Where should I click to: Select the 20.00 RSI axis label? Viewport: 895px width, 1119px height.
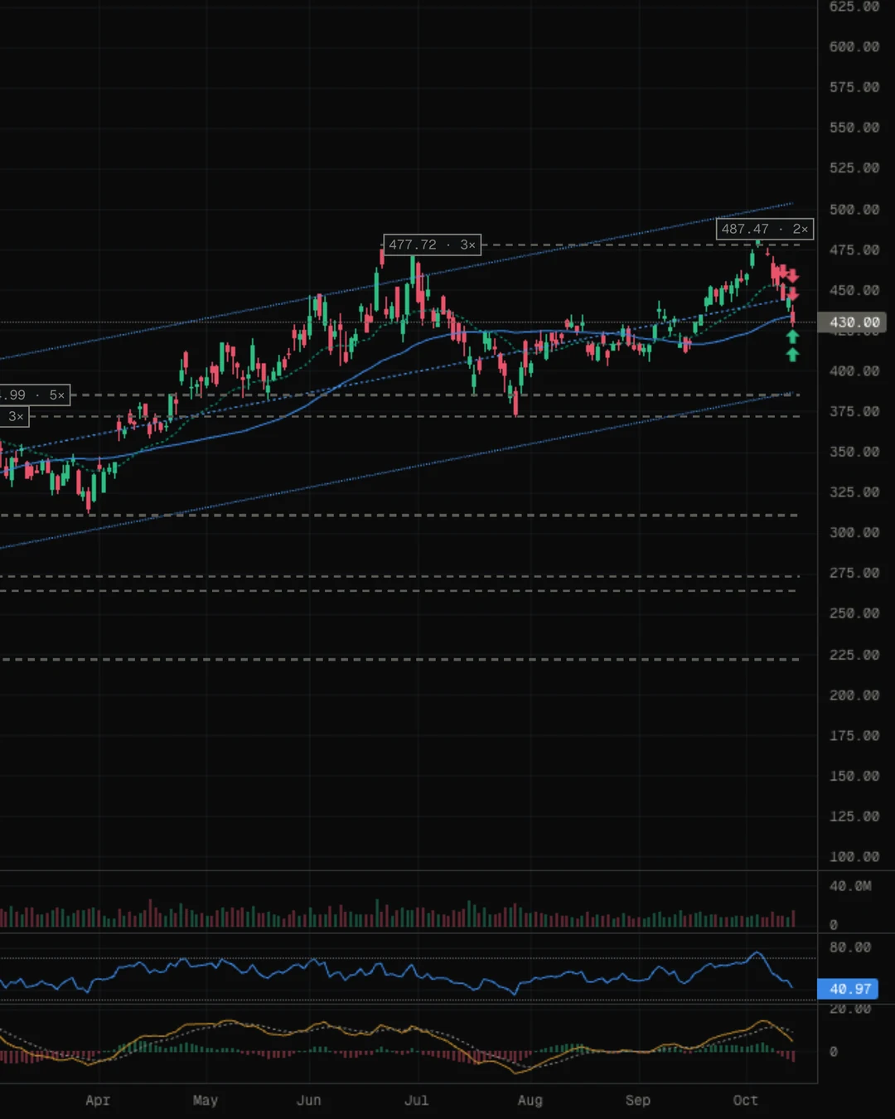pos(850,1009)
